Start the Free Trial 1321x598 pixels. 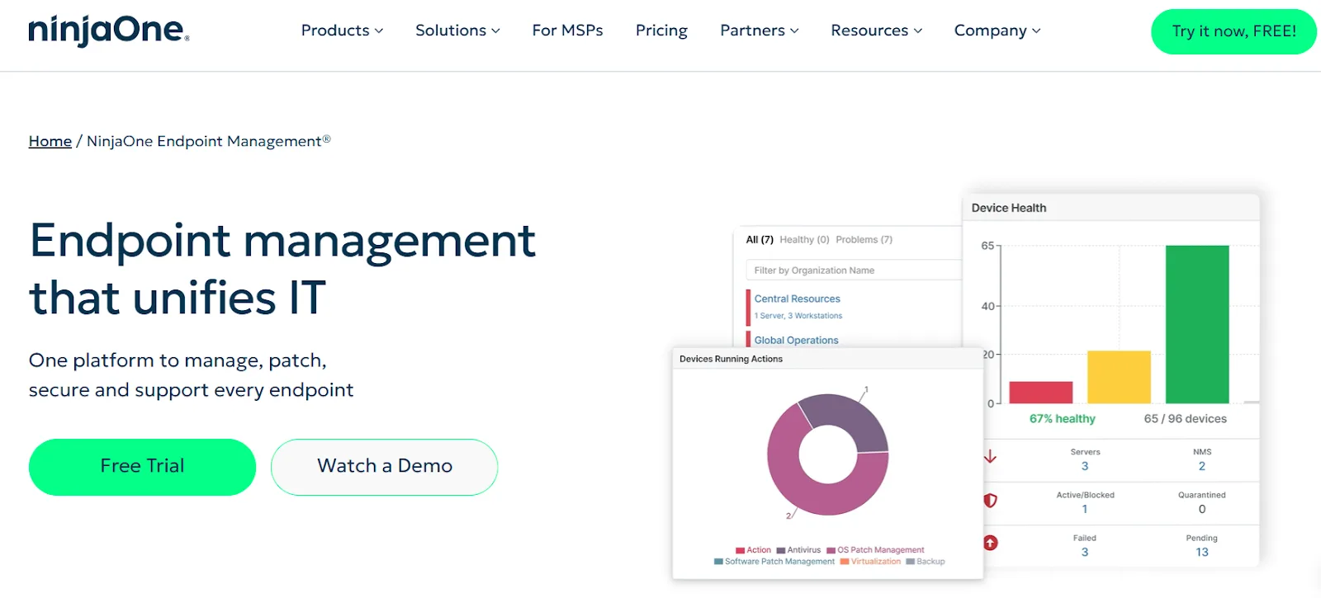click(142, 467)
